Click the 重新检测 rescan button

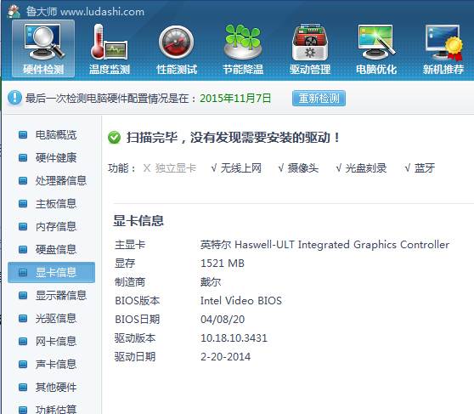[x=319, y=99]
